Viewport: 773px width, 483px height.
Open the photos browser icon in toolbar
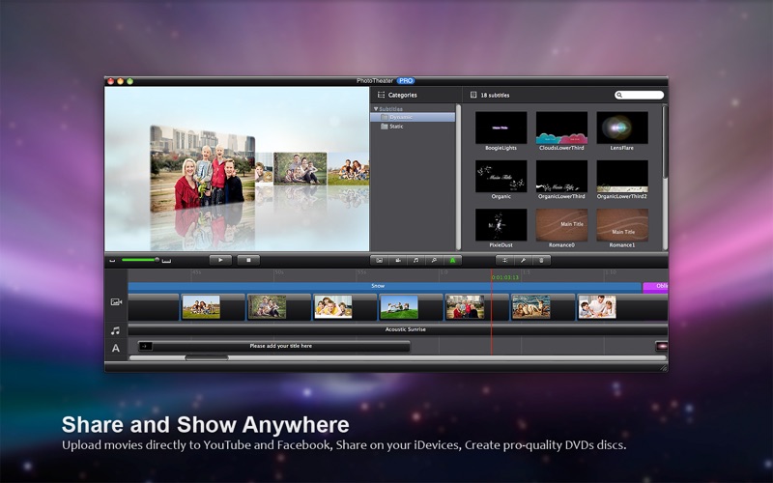[x=379, y=260]
